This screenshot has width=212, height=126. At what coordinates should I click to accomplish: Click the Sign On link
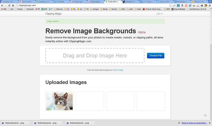click(160, 14)
